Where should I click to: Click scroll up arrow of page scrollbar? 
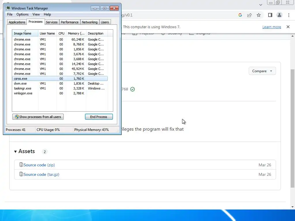[x=292, y=36]
